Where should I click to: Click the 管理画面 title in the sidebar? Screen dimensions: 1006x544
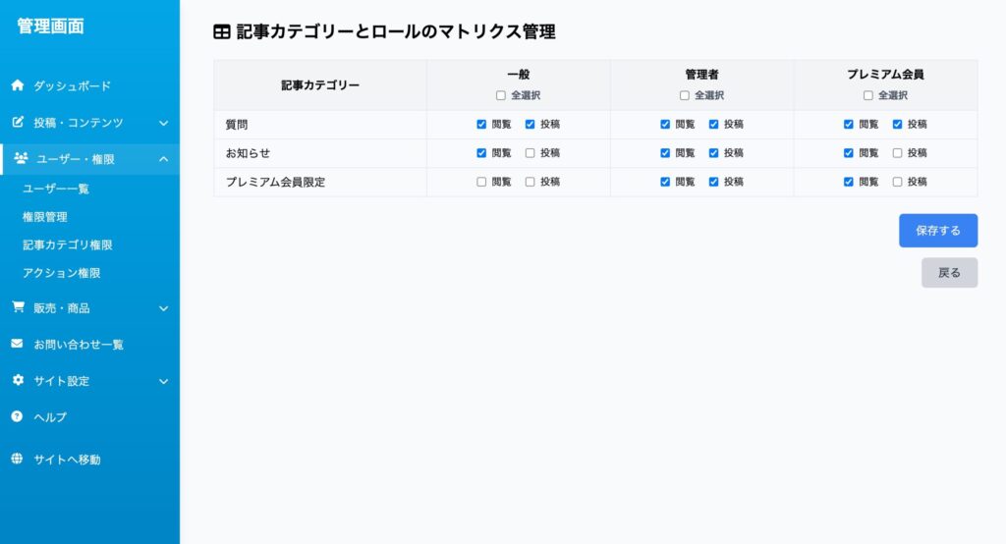[51, 27]
